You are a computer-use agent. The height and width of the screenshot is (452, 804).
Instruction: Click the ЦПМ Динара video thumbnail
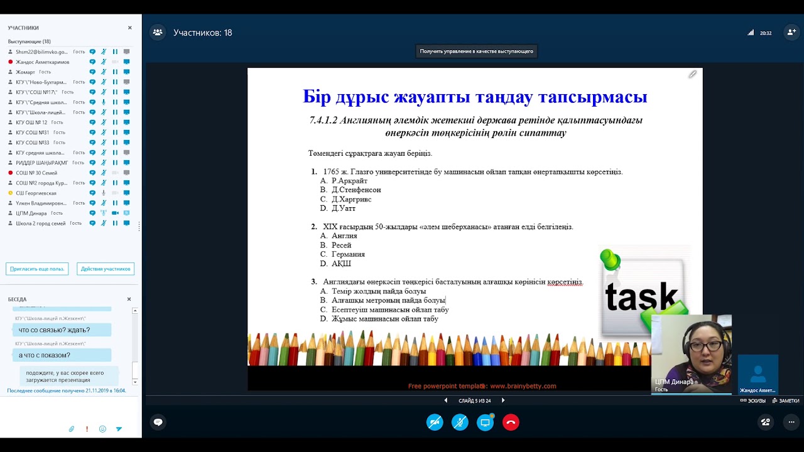[x=692, y=354]
